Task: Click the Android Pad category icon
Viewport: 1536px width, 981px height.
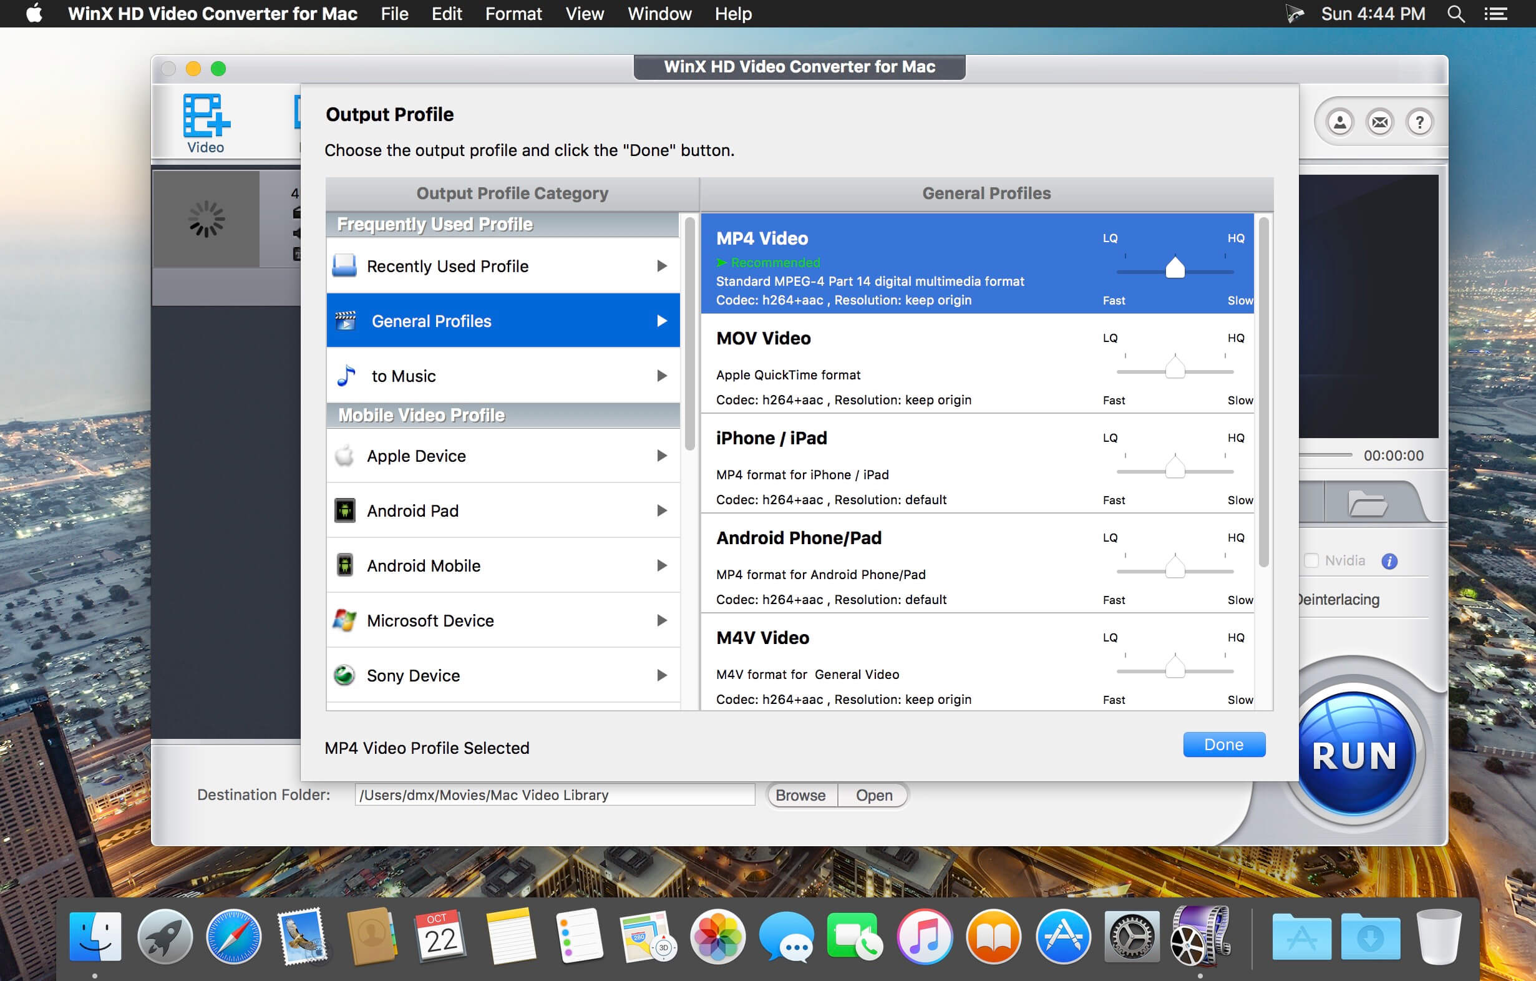Action: click(346, 510)
